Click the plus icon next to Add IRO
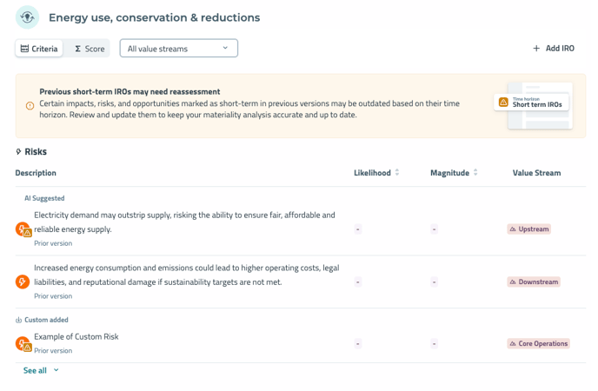 (536, 49)
